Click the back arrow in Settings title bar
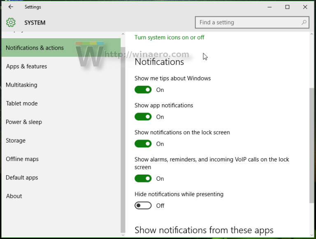This screenshot has height=239, width=316. point(11,7)
